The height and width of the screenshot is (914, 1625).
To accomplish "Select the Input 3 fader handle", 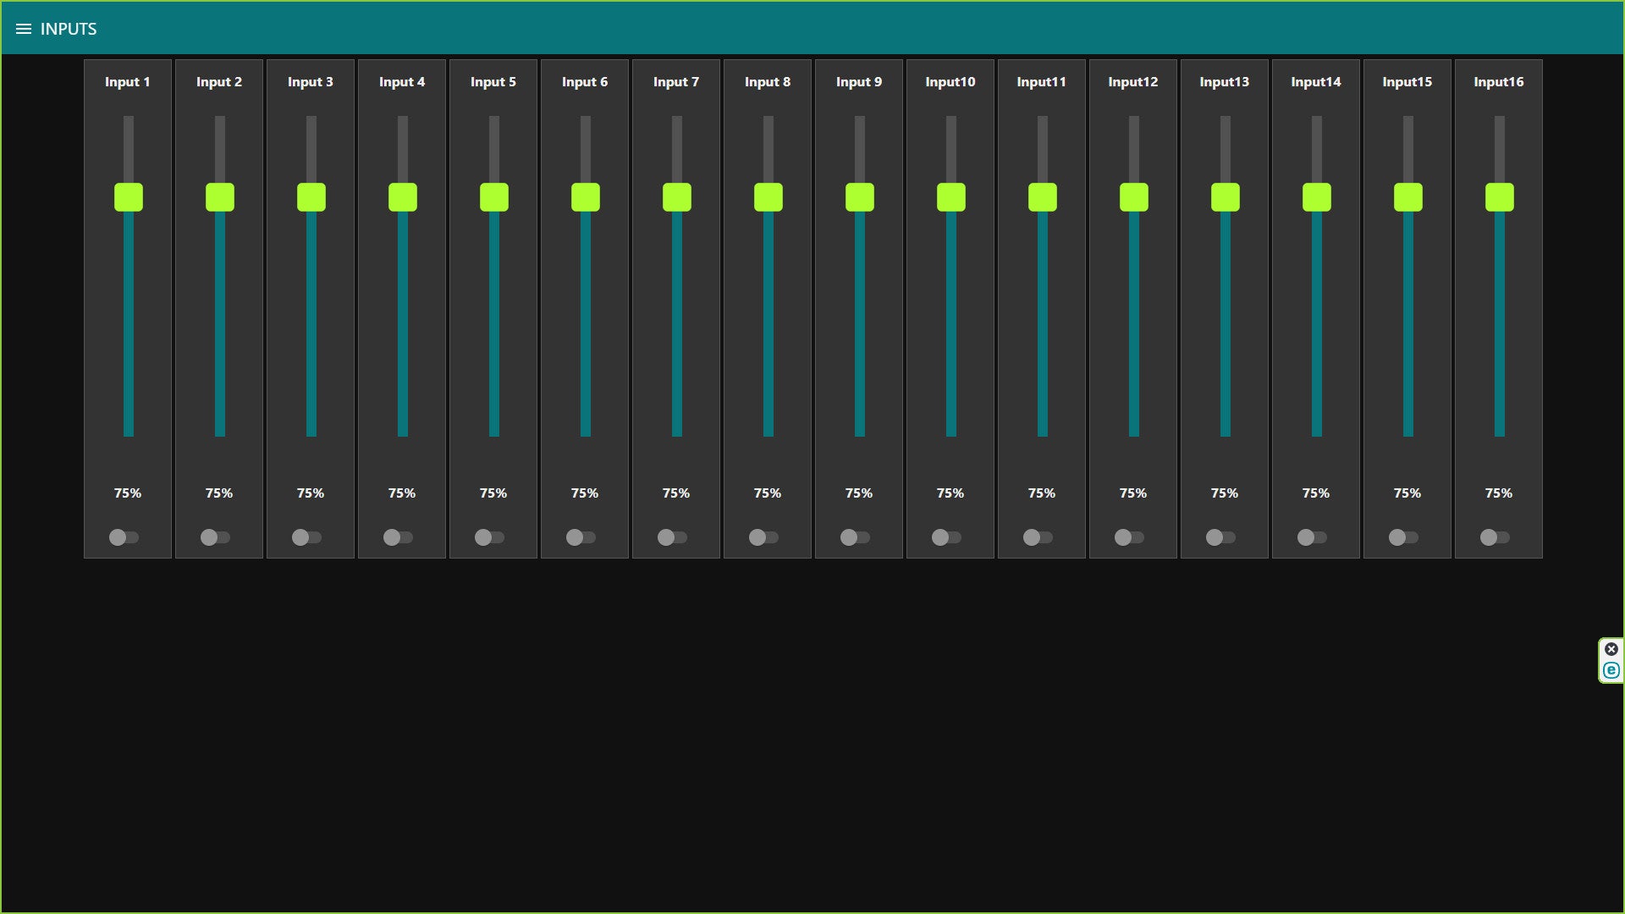I will 311,196.
